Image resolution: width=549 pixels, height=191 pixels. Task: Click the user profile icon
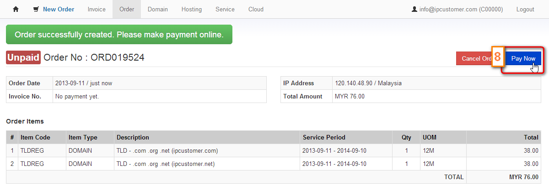pos(414,9)
